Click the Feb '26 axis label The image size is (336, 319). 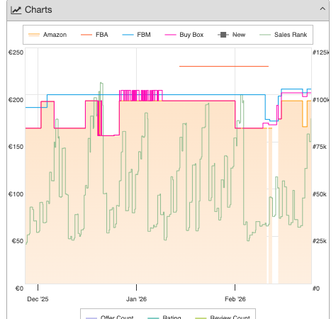pyautogui.click(x=235, y=299)
